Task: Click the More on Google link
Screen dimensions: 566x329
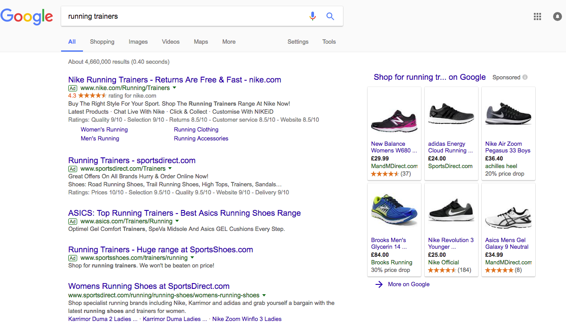Action: coord(409,284)
